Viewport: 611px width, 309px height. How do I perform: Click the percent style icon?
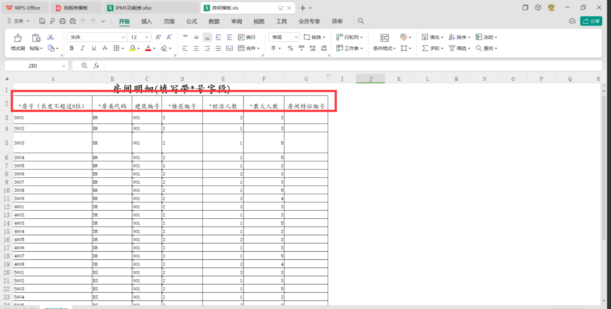290,48
